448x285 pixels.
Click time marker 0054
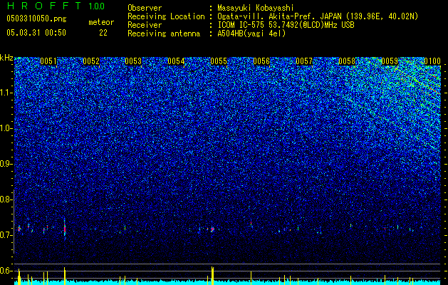pyautogui.click(x=176, y=61)
